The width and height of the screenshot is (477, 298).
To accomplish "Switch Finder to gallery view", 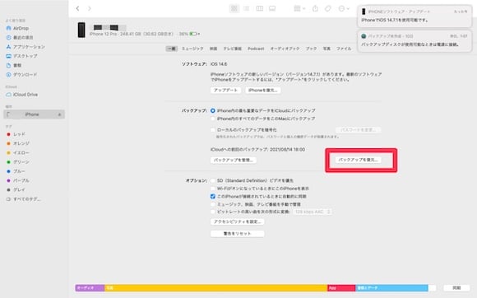I will click(x=272, y=8).
